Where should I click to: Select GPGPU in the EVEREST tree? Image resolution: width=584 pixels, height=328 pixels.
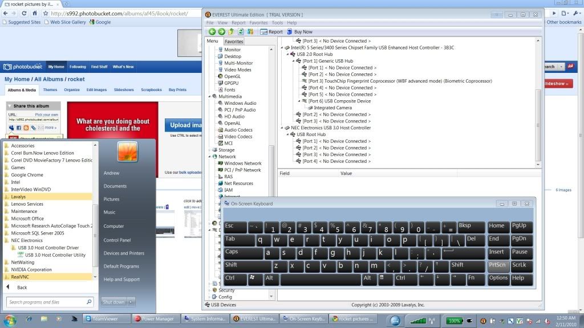(x=232, y=83)
